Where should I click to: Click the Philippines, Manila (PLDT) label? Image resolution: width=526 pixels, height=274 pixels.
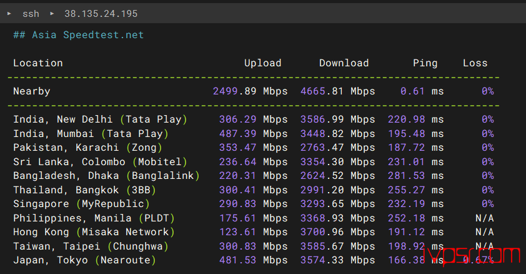(94, 218)
